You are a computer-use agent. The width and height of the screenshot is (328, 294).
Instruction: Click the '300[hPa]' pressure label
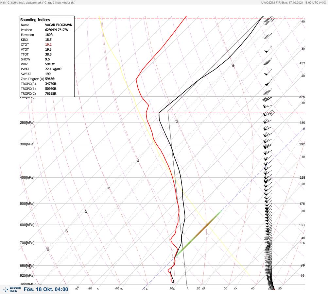click(27, 144)
